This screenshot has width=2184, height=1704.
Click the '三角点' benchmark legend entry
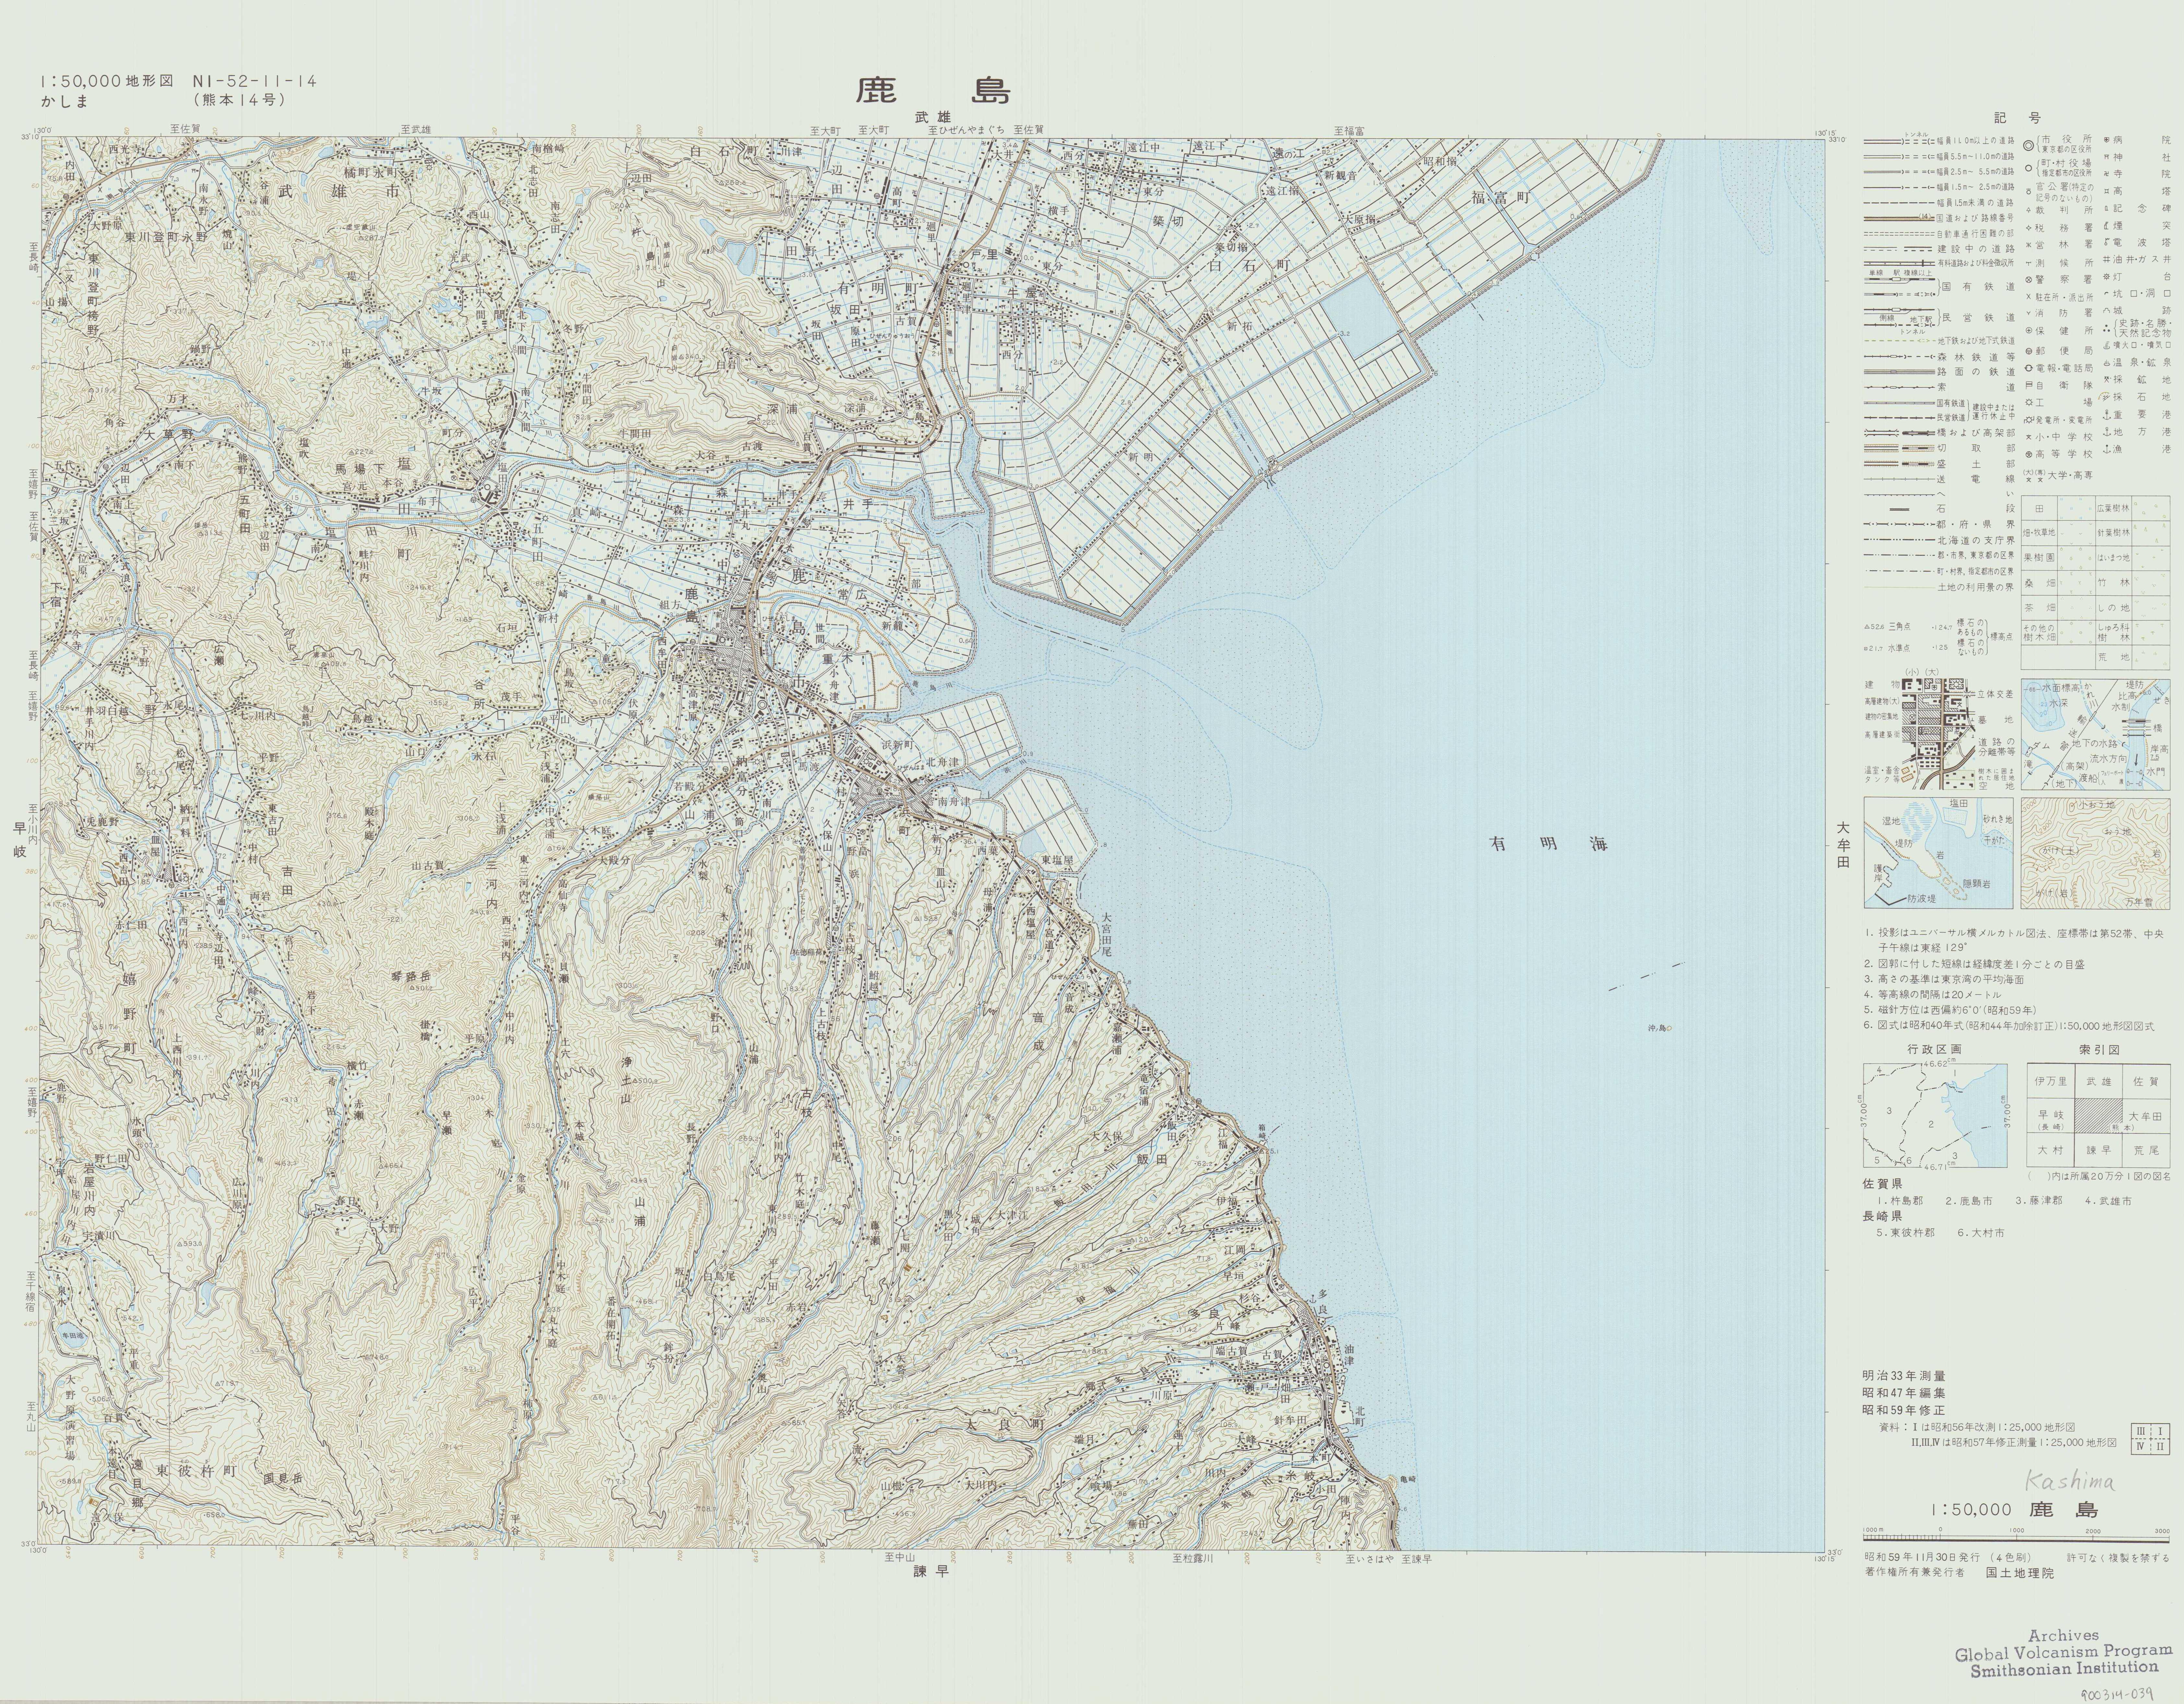pyautogui.click(x=1888, y=627)
